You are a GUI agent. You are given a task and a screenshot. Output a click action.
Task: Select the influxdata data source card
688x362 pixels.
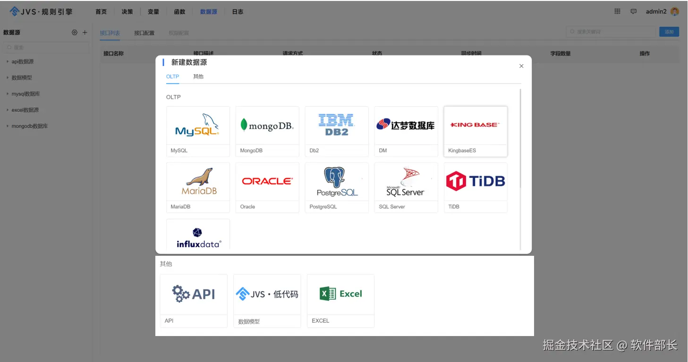pos(198,235)
